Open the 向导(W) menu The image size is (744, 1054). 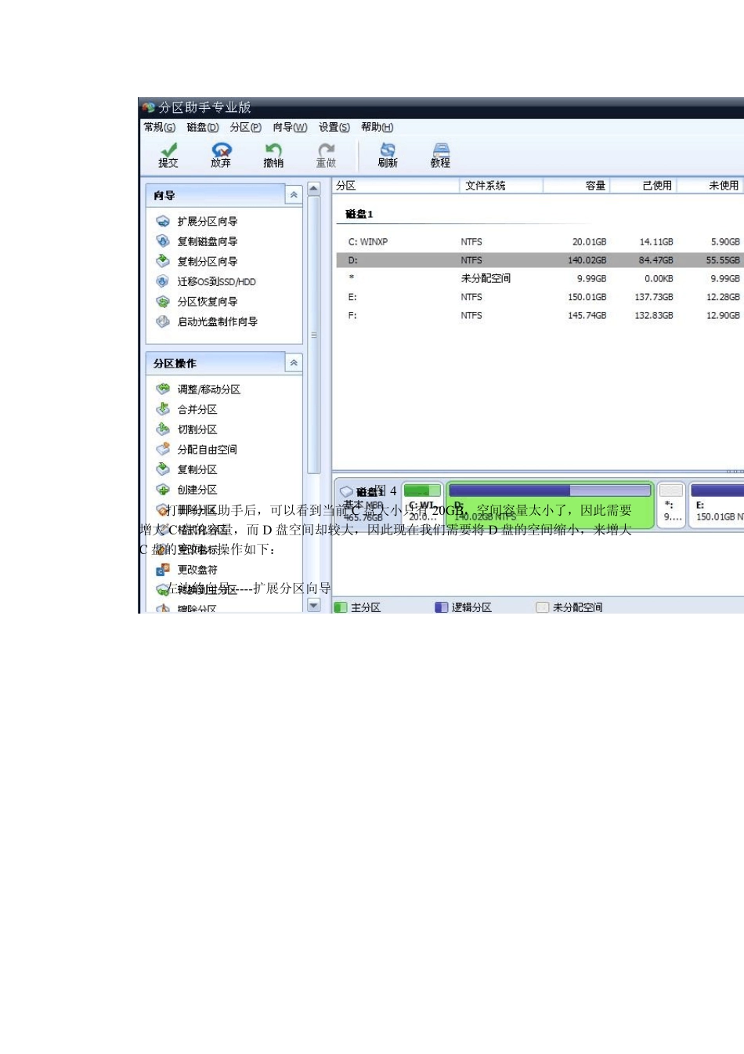click(x=290, y=127)
